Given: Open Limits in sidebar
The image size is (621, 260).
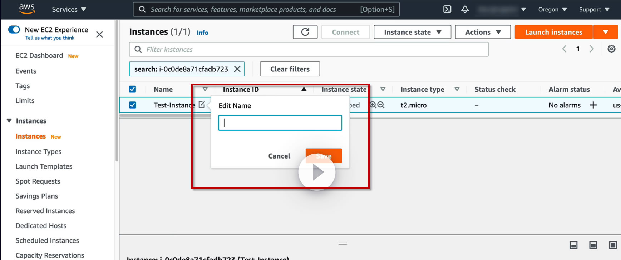Looking at the screenshot, I should pos(25,101).
